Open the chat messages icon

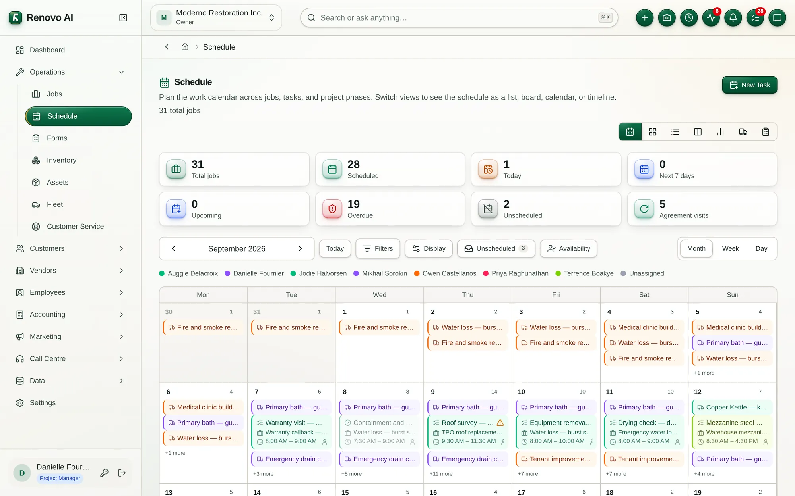[x=777, y=18]
